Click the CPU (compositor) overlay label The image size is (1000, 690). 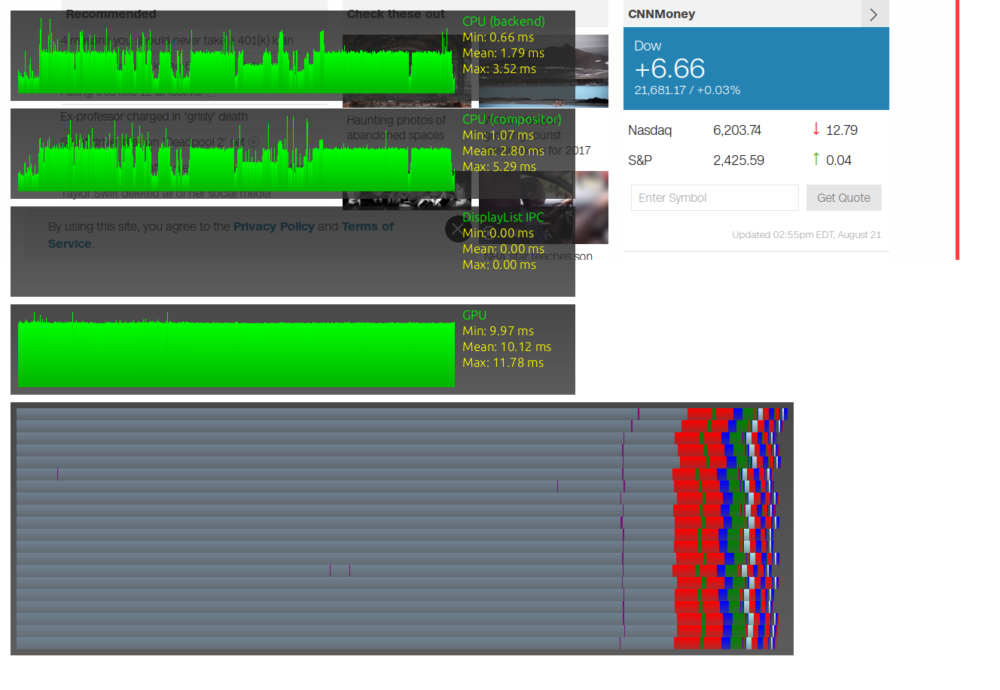511,119
